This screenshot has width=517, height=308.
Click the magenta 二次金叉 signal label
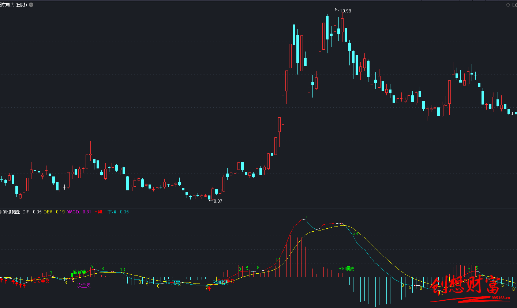[82, 285]
